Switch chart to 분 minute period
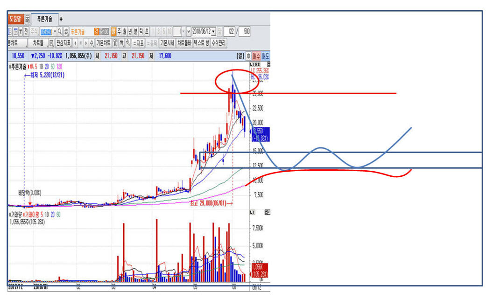This screenshot has width=486, height=306. tap(135, 32)
